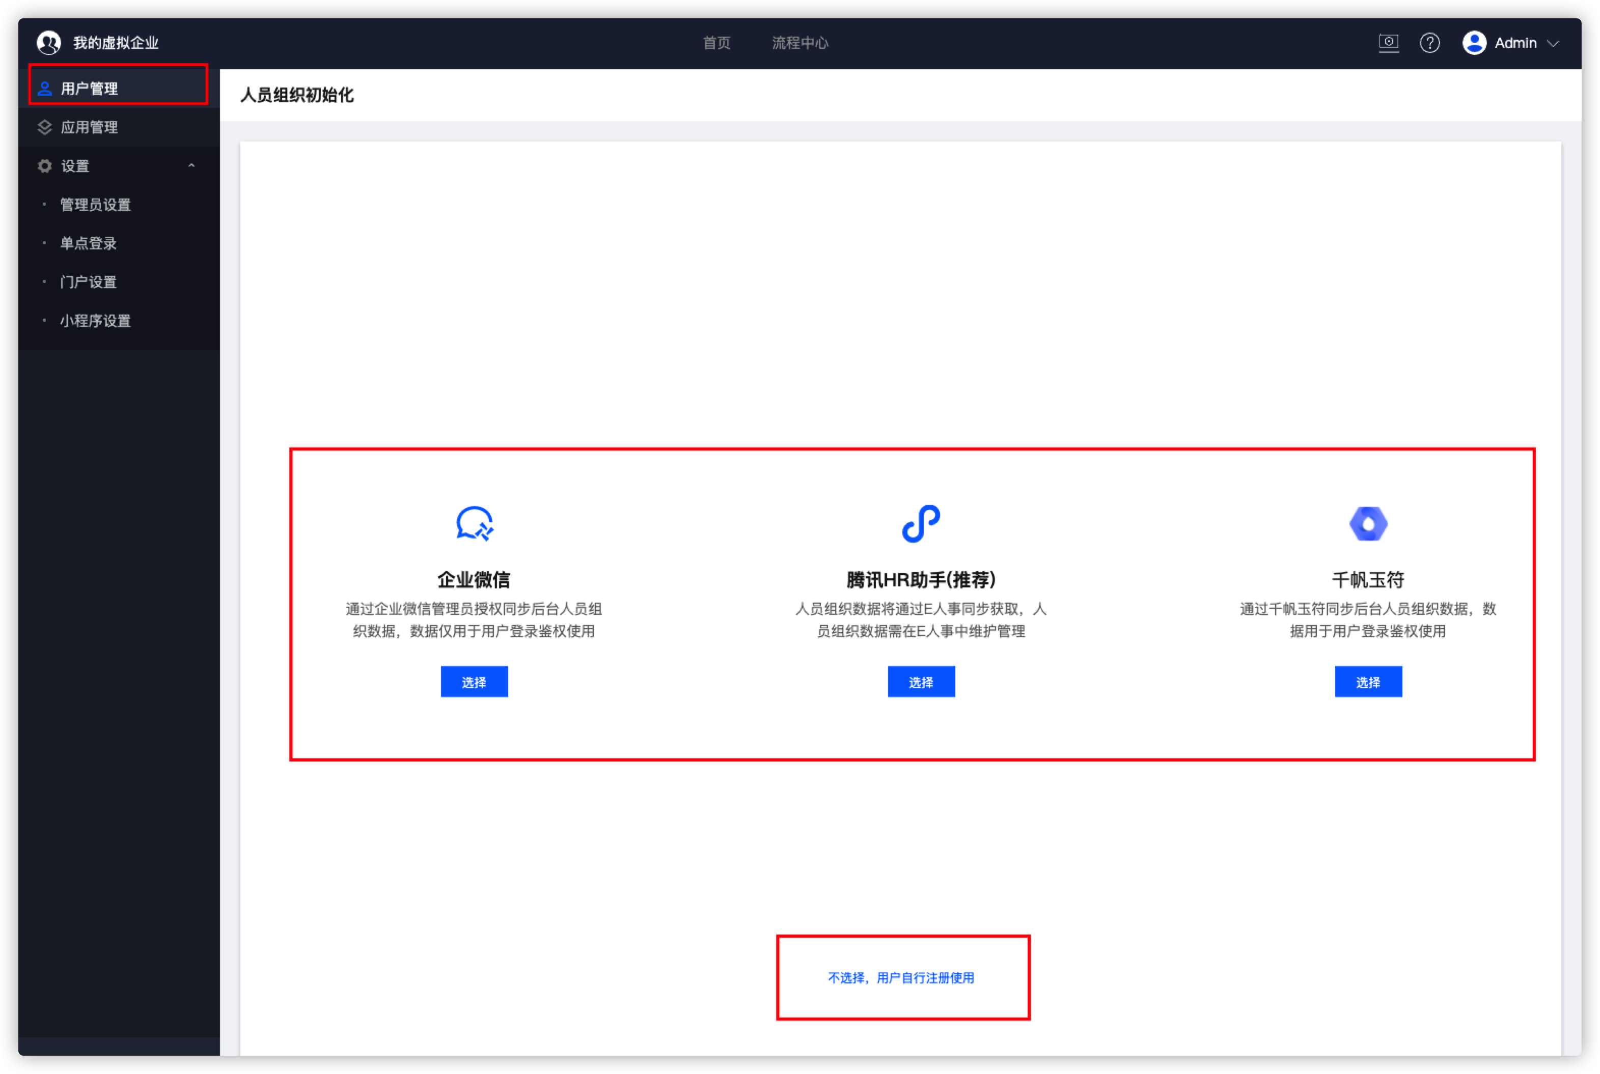This screenshot has width=1600, height=1074.
Task: Click the enterprise logo avatar icon
Action: (49, 42)
